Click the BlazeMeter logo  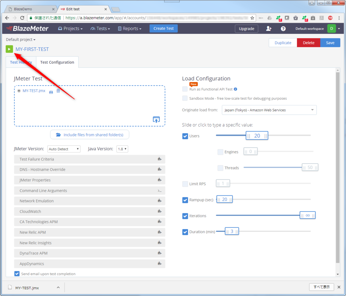coord(27,28)
